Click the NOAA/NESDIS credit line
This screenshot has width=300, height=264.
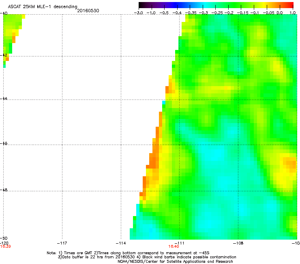pos(175,261)
